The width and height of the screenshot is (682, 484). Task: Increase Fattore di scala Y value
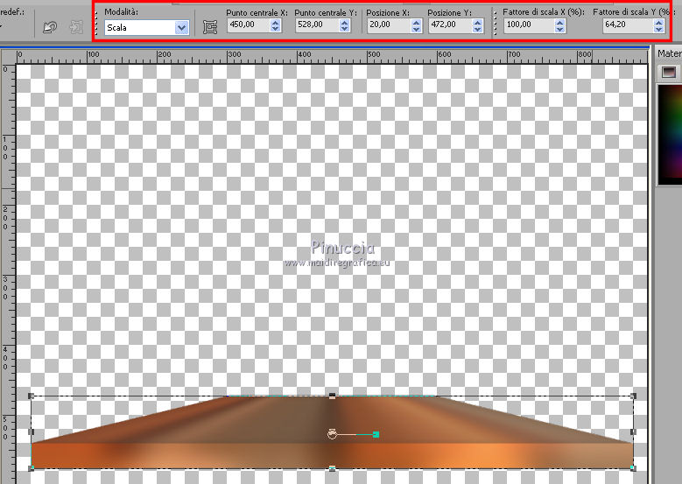coord(658,22)
